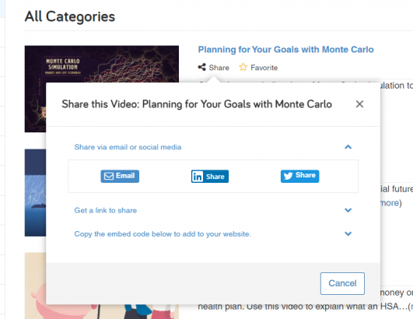Cancel the share dialog

(342, 283)
